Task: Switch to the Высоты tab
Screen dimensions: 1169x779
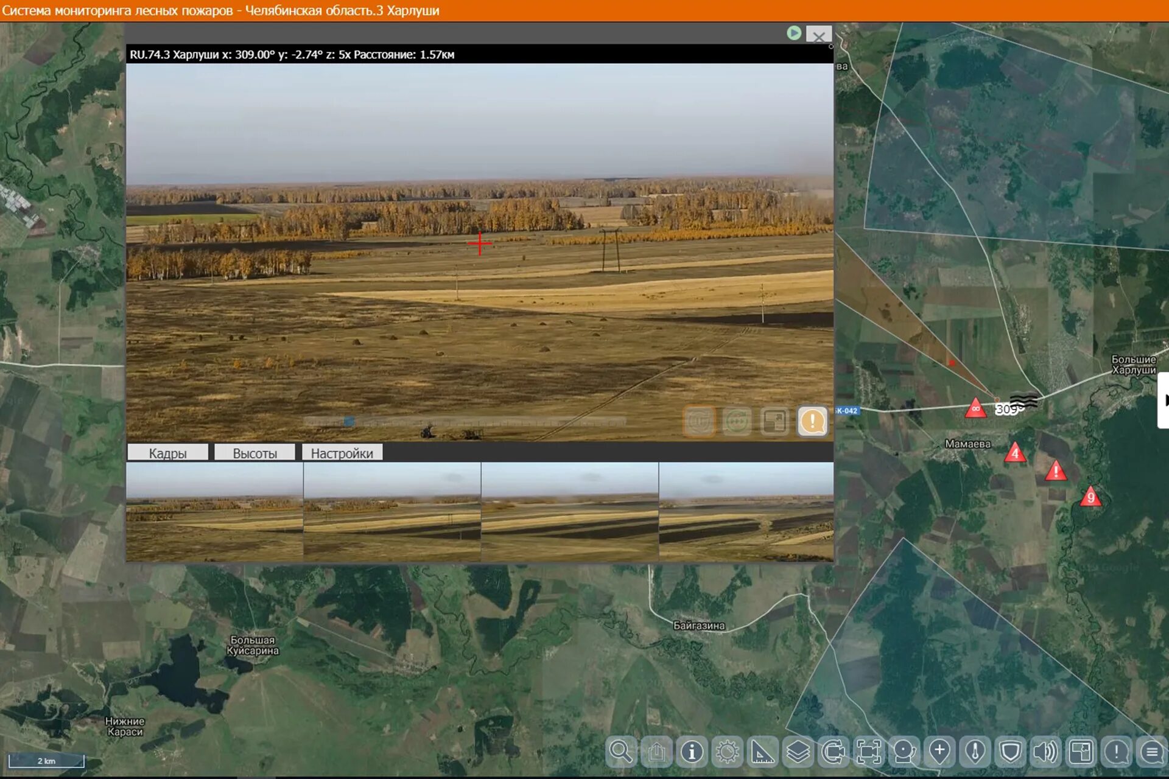Action: 255,453
